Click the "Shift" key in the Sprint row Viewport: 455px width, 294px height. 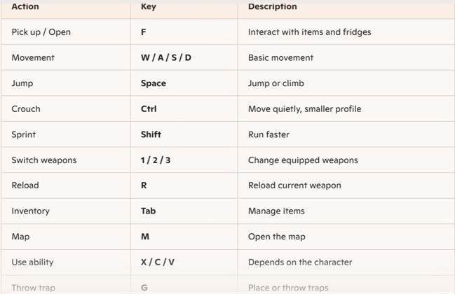(x=151, y=134)
